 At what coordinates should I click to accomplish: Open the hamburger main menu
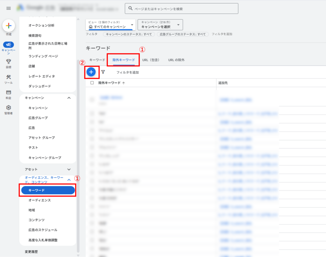click(8, 8)
